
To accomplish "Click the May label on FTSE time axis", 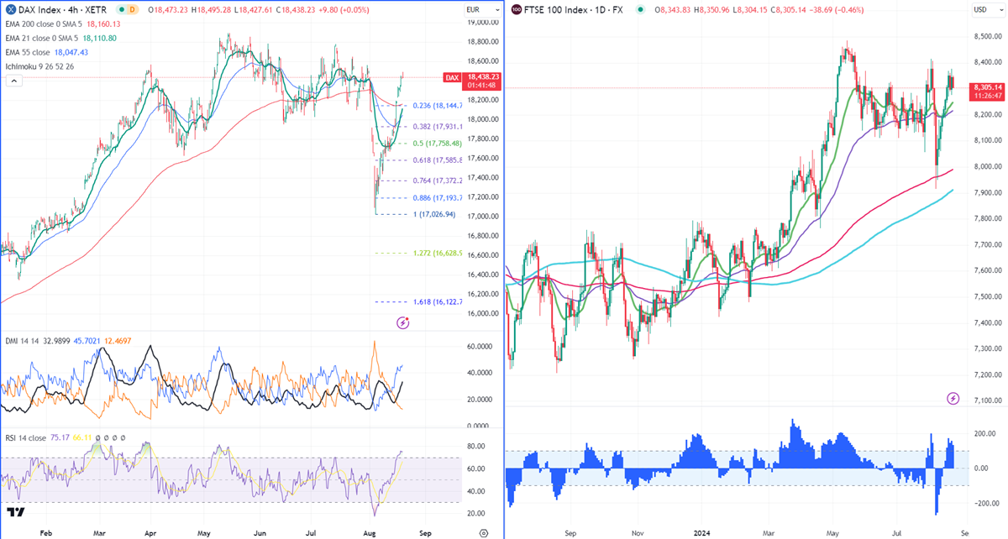I will pyautogui.click(x=834, y=532).
